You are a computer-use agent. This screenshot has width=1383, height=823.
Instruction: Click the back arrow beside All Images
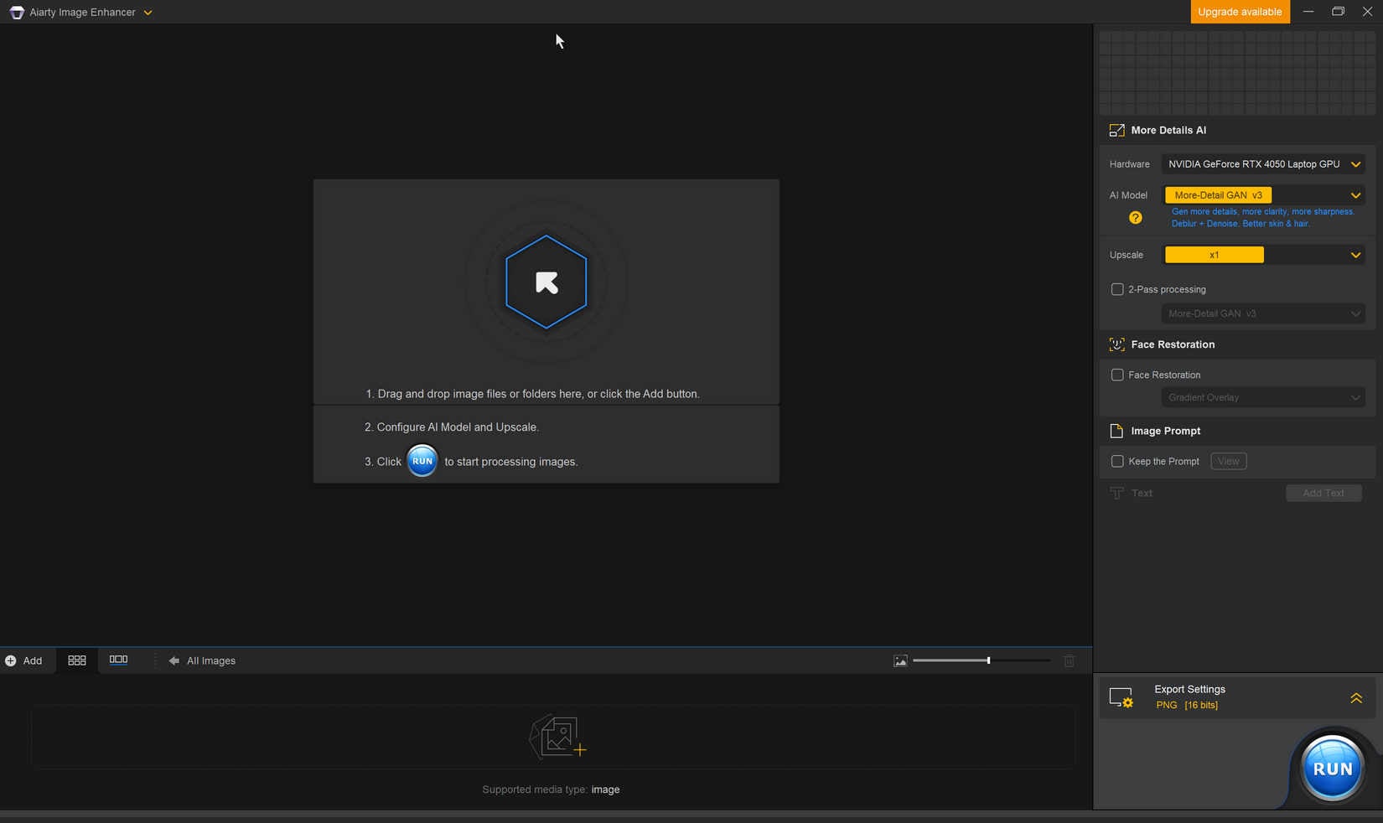tap(174, 661)
